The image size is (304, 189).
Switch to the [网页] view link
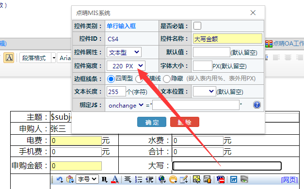point(289,180)
